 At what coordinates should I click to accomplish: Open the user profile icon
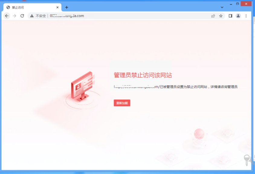click(238, 16)
